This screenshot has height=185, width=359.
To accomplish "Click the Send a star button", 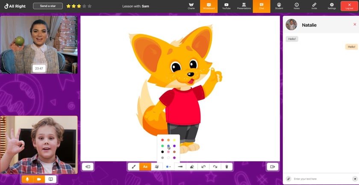I will pyautogui.click(x=47, y=6).
